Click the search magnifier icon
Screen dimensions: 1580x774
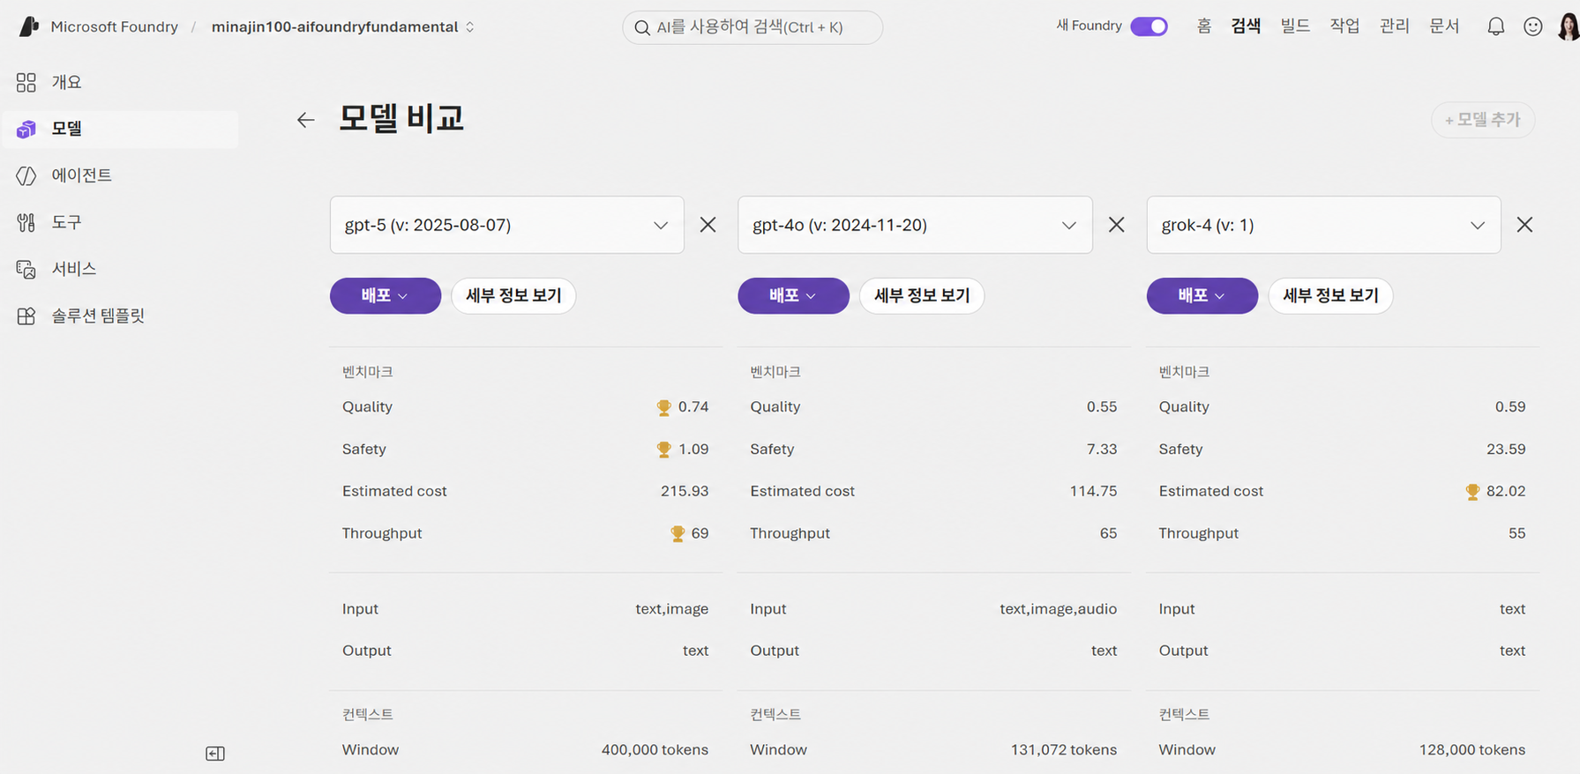click(x=642, y=28)
